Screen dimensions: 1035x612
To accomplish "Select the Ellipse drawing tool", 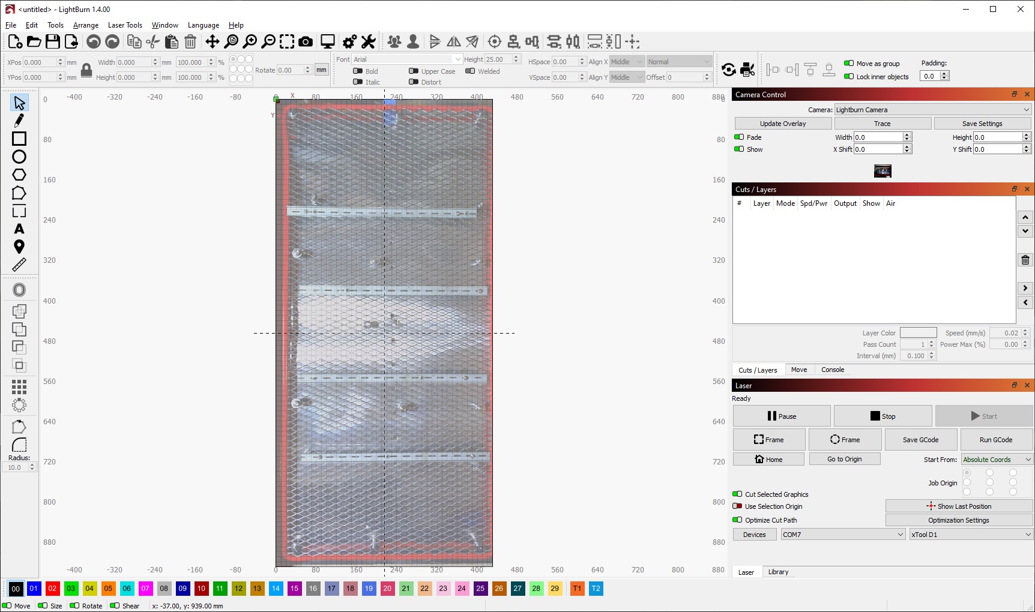I will pyautogui.click(x=19, y=157).
